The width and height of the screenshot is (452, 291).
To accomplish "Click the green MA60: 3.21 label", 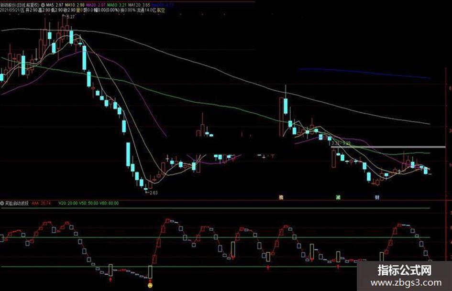I will (117, 5).
